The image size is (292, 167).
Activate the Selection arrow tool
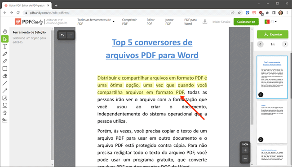[5, 39]
